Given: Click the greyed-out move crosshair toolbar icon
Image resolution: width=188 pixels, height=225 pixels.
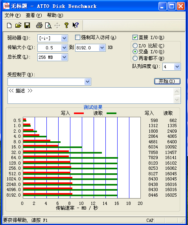Looking at the screenshot, I should coord(57,26).
